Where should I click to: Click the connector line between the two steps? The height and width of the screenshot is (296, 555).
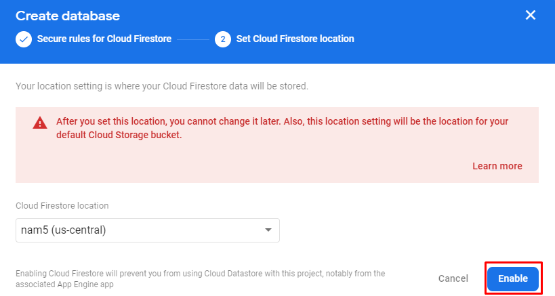[193, 39]
